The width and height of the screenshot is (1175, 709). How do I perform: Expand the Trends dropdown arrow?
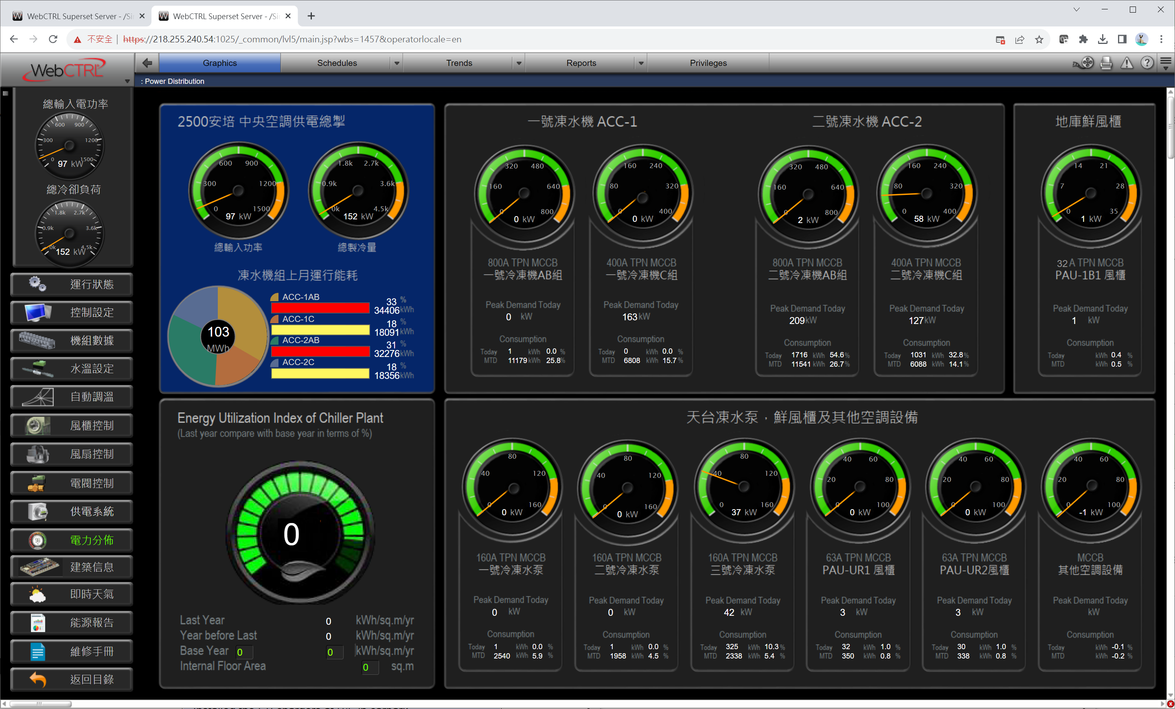coord(519,63)
